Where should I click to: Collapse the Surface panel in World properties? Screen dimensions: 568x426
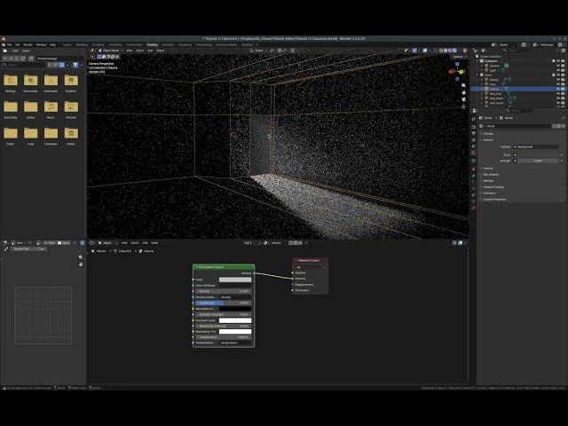click(488, 140)
